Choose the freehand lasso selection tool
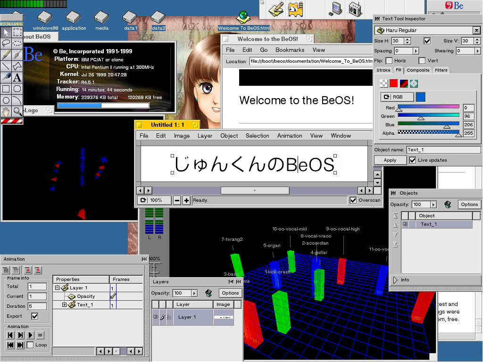The height and width of the screenshot is (362, 483). pyautogui.click(x=6, y=43)
